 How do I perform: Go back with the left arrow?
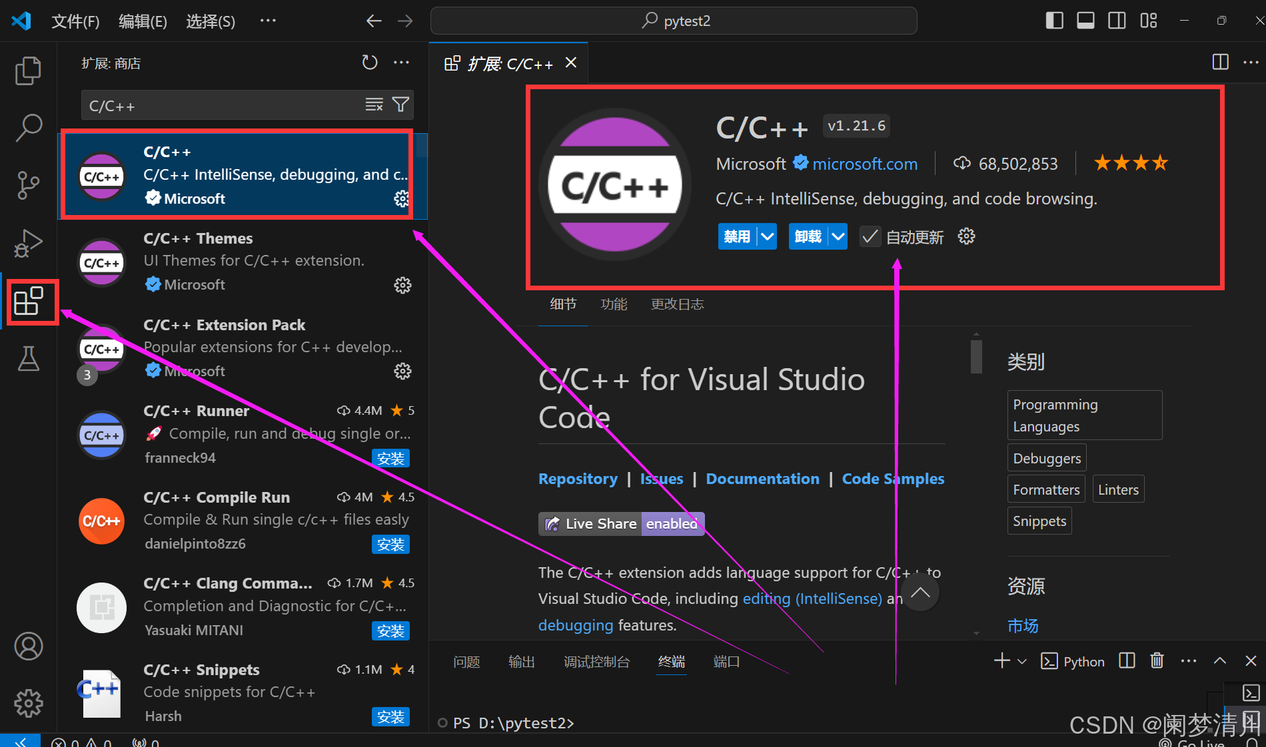[x=374, y=21]
